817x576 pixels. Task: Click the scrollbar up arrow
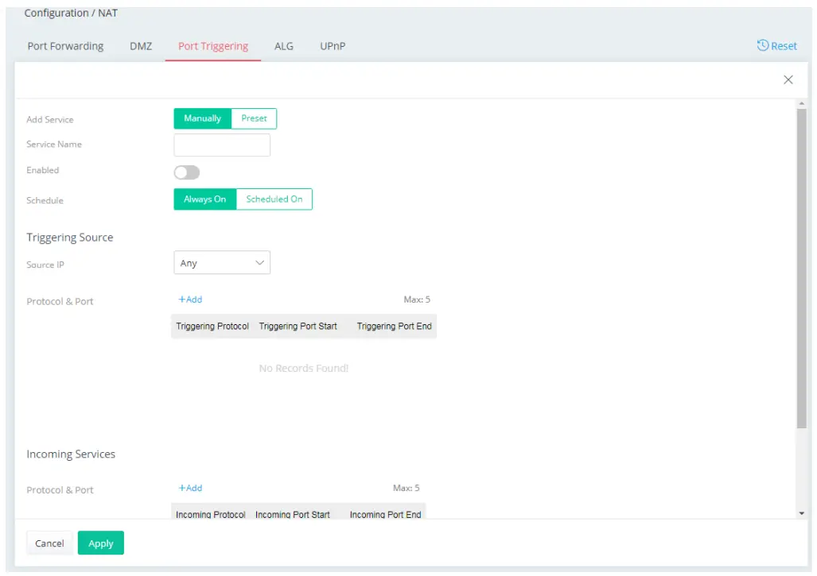click(x=801, y=104)
